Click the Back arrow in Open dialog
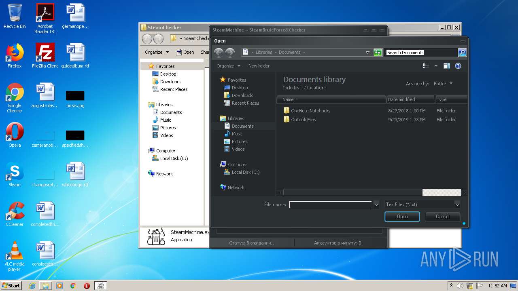Screen dimensions: 518x291 [x=219, y=52]
